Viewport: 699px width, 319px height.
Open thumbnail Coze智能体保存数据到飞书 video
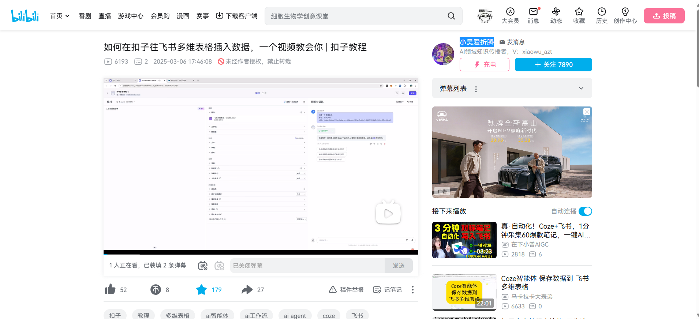(464, 292)
